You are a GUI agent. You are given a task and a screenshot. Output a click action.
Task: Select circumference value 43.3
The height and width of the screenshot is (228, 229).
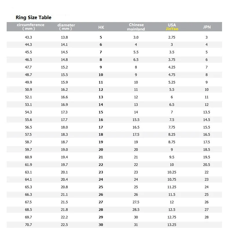pos(28,37)
